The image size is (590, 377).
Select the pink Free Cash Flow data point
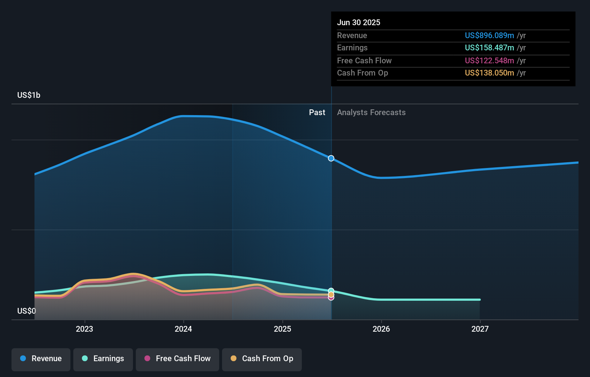point(331,298)
